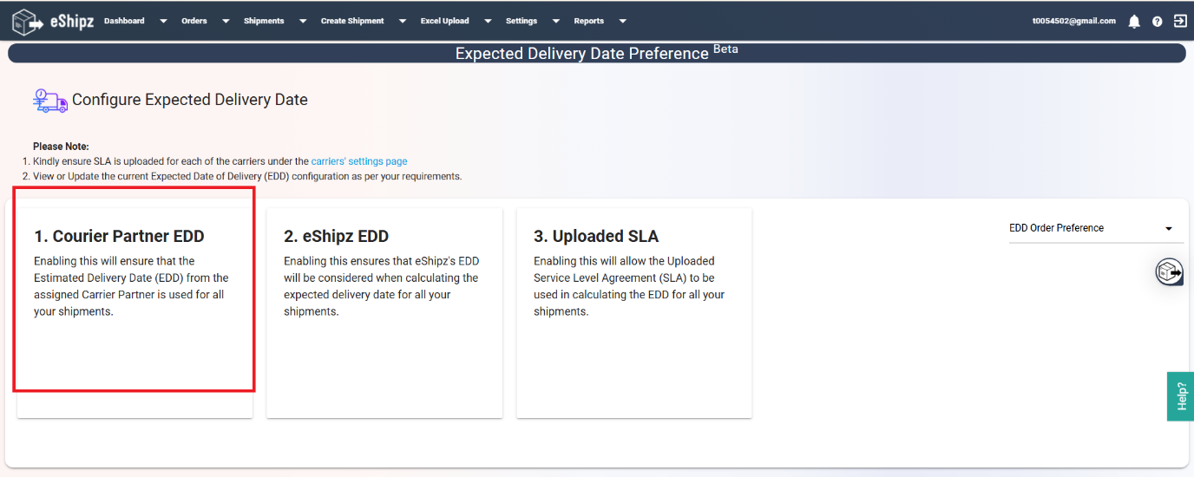Expand the Shipments dropdown arrow
1194x477 pixels.
pyautogui.click(x=303, y=22)
